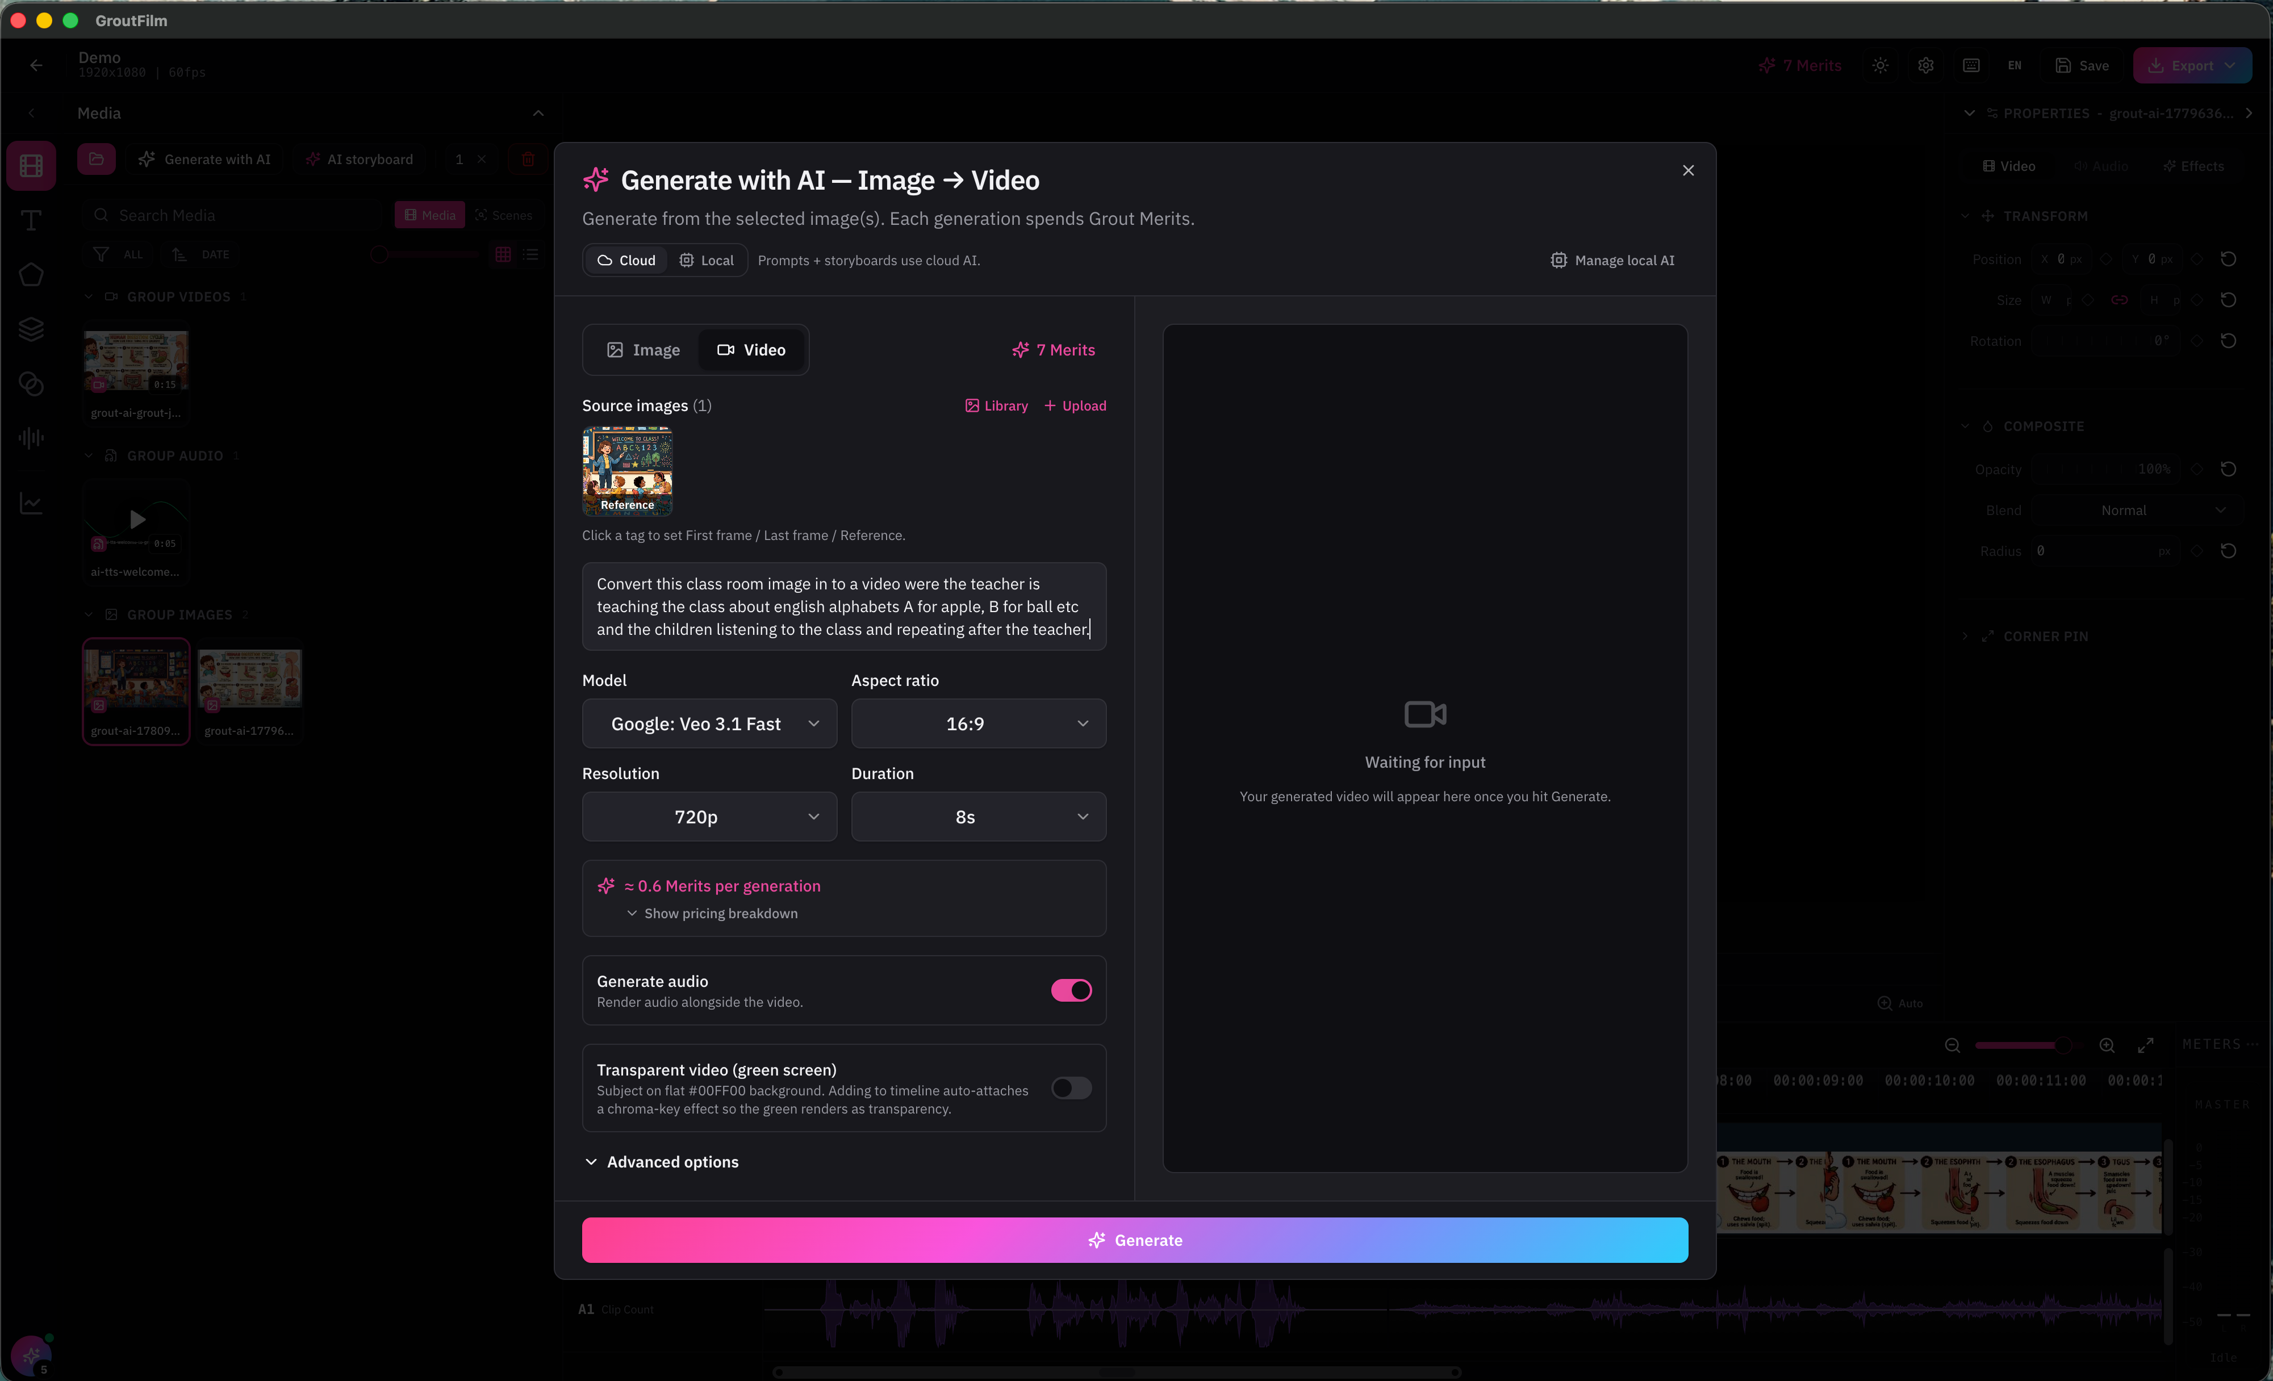Open the overlapping circles sidebar icon
Screen dimensions: 2273x1381
(x=31, y=384)
